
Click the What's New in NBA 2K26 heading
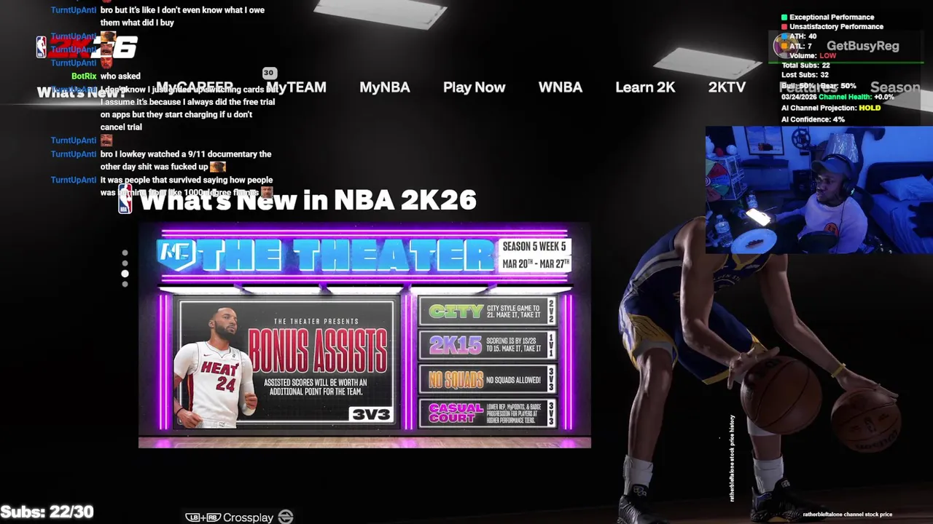pos(308,200)
